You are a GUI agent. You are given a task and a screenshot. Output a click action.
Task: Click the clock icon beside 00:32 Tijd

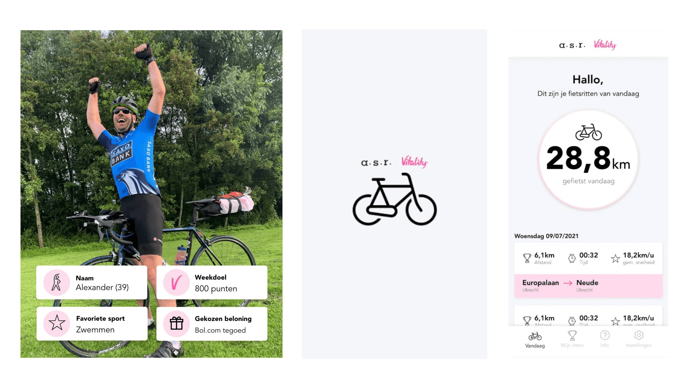[572, 258]
